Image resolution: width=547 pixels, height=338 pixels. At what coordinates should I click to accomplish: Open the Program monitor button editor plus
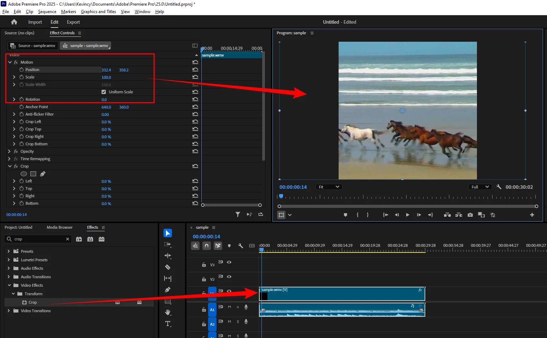coord(532,215)
